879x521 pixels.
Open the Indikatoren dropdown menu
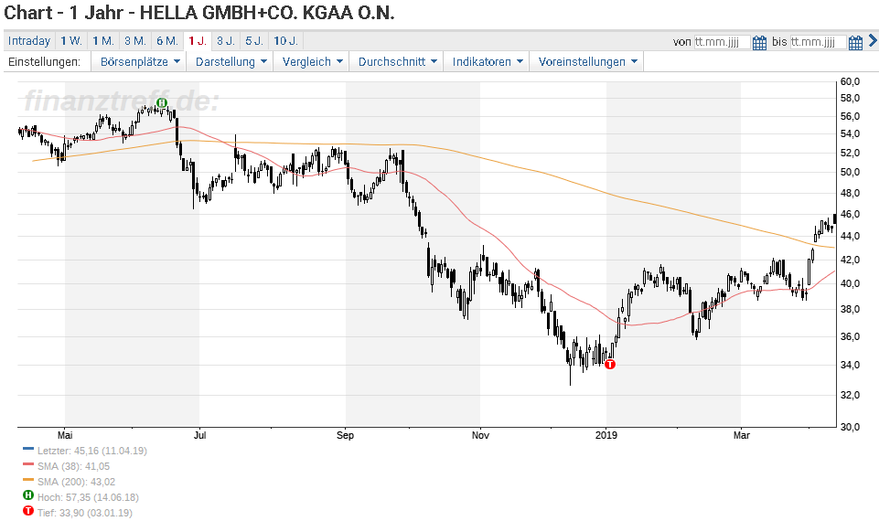[488, 61]
